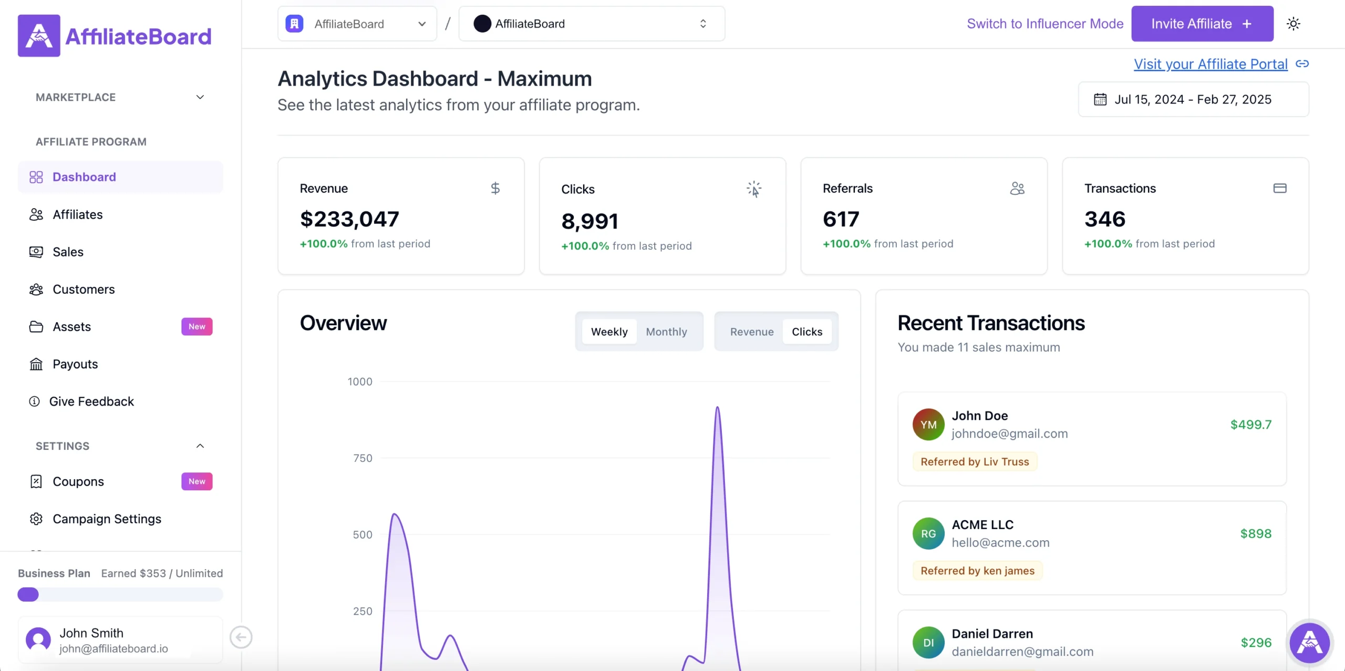Open Give Feedback
1345x671 pixels.
(x=120, y=401)
